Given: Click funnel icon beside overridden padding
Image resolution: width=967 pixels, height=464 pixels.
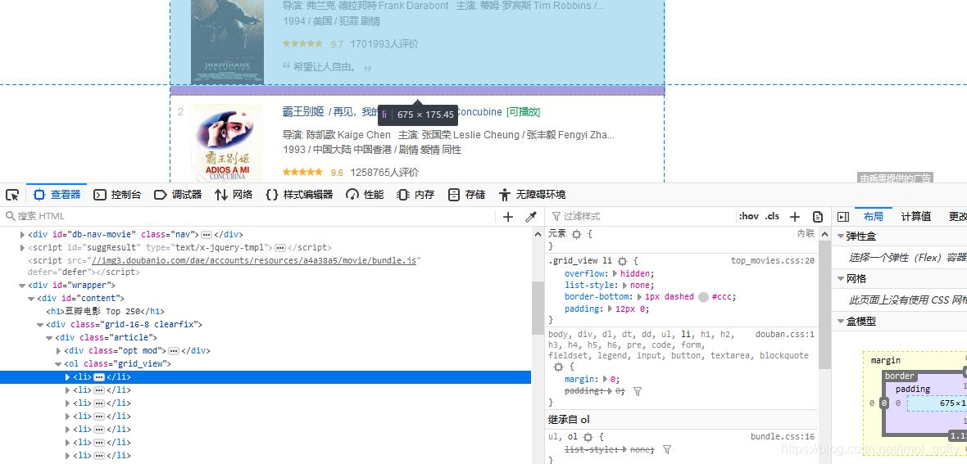Looking at the screenshot, I should (x=638, y=391).
